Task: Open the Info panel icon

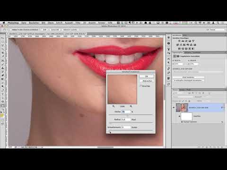Action: tap(168, 43)
